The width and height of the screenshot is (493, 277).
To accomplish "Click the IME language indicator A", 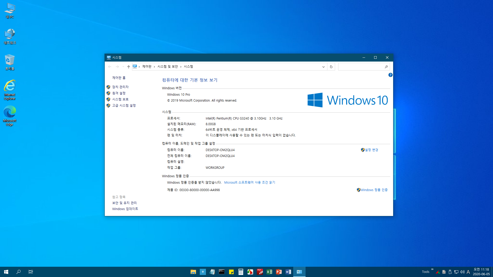I will [468, 272].
